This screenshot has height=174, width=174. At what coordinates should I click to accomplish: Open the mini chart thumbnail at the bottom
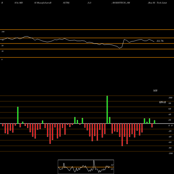coord(86,167)
